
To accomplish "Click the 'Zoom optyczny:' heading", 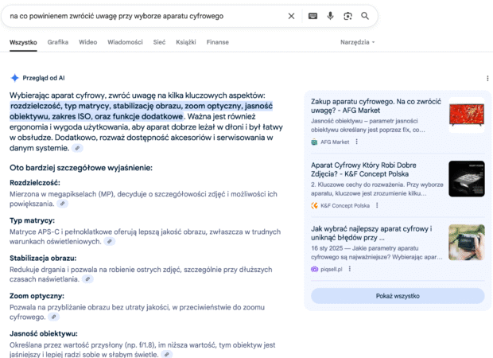I will coord(37,296).
